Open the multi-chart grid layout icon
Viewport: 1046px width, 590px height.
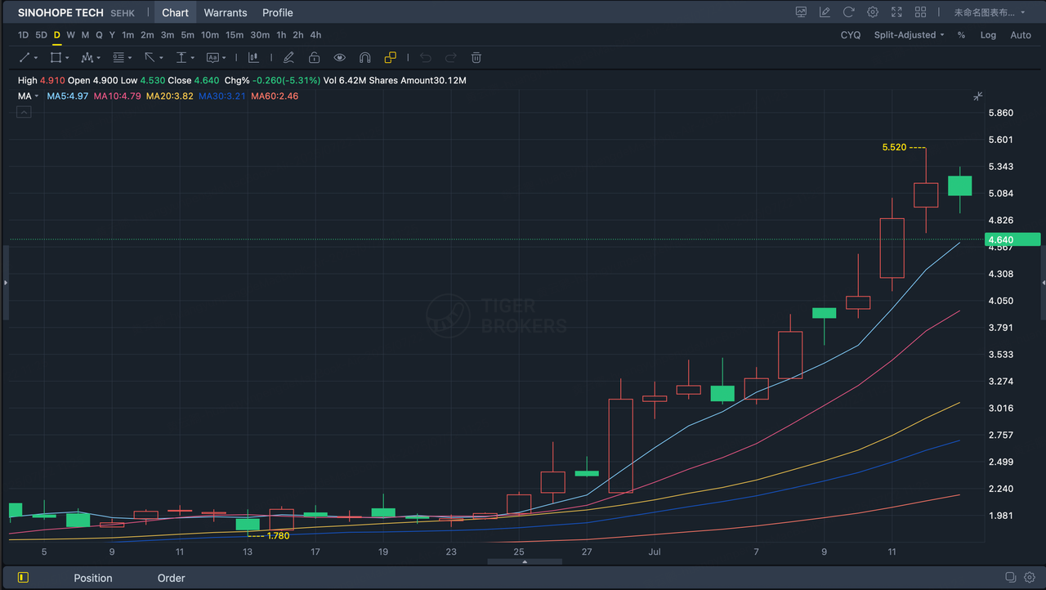921,12
